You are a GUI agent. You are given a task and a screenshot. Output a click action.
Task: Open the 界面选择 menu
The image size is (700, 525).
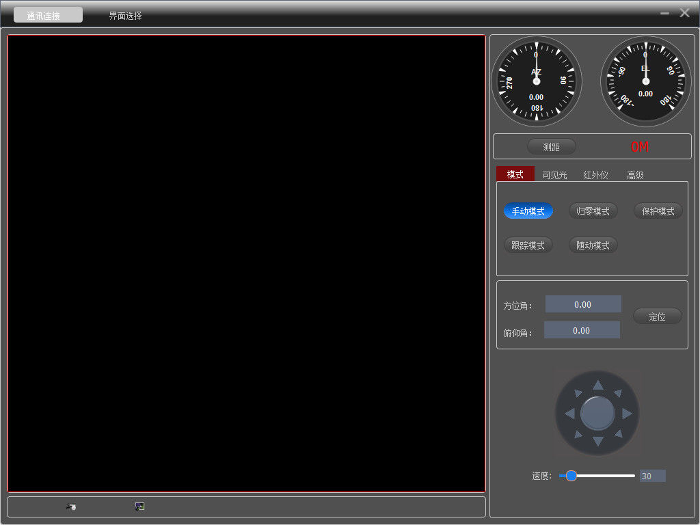click(x=125, y=15)
